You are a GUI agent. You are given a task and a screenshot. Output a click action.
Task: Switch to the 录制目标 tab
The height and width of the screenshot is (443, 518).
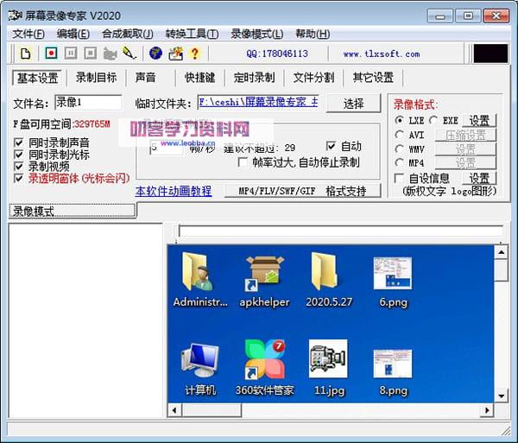click(x=96, y=78)
